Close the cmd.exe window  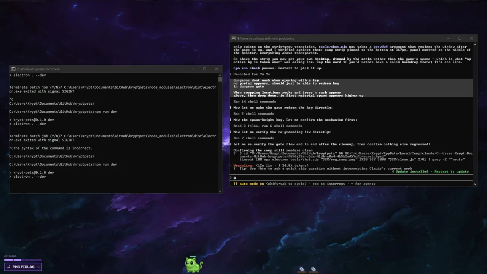pyautogui.click(x=216, y=69)
